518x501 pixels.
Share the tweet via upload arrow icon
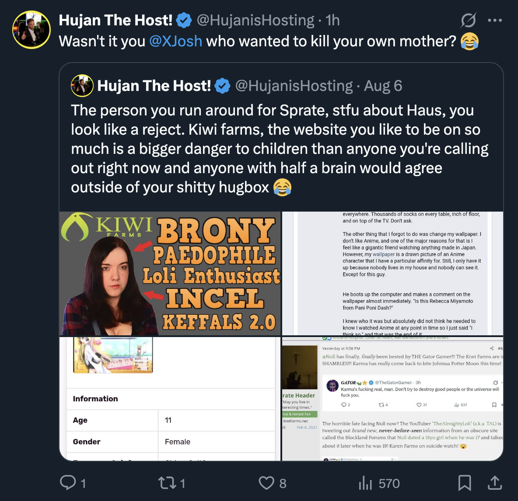tap(494, 483)
